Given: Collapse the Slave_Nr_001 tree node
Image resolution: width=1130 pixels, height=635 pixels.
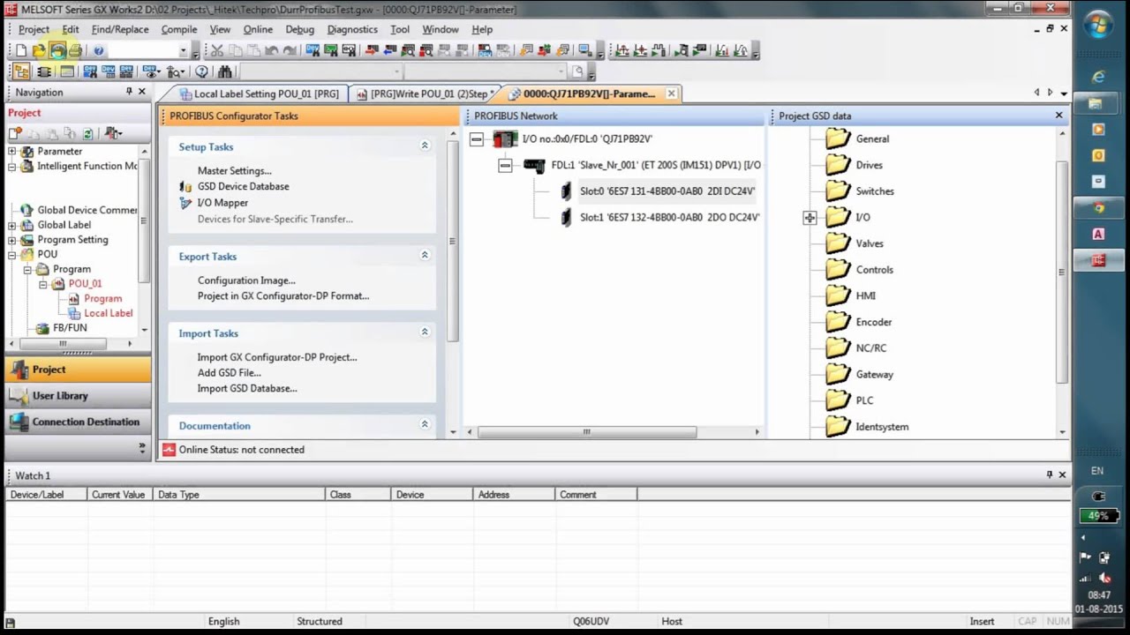Looking at the screenshot, I should pos(505,165).
